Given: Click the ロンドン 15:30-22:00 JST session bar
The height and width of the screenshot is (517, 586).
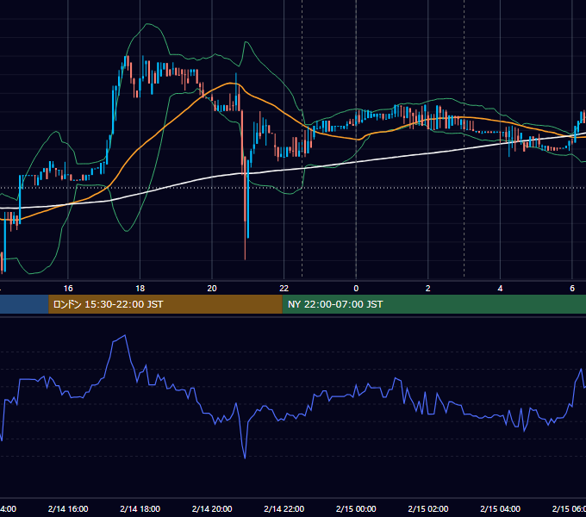Looking at the screenshot, I should (x=165, y=304).
